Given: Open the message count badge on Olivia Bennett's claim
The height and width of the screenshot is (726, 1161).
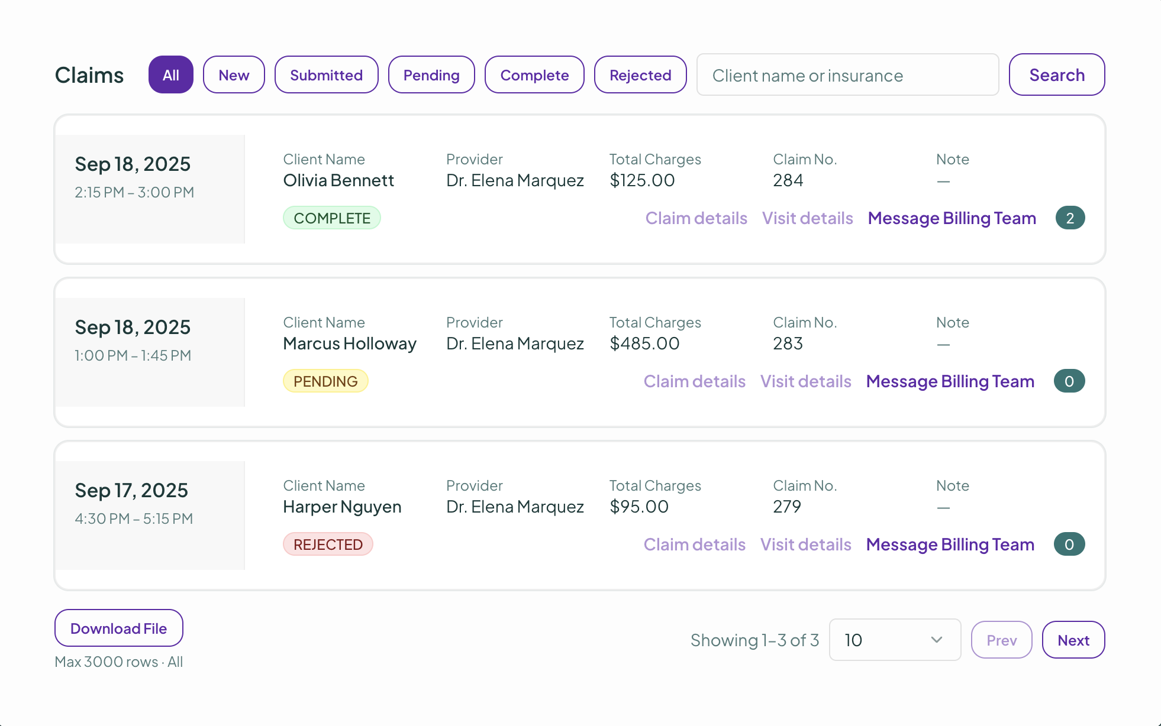Looking at the screenshot, I should pyautogui.click(x=1070, y=218).
